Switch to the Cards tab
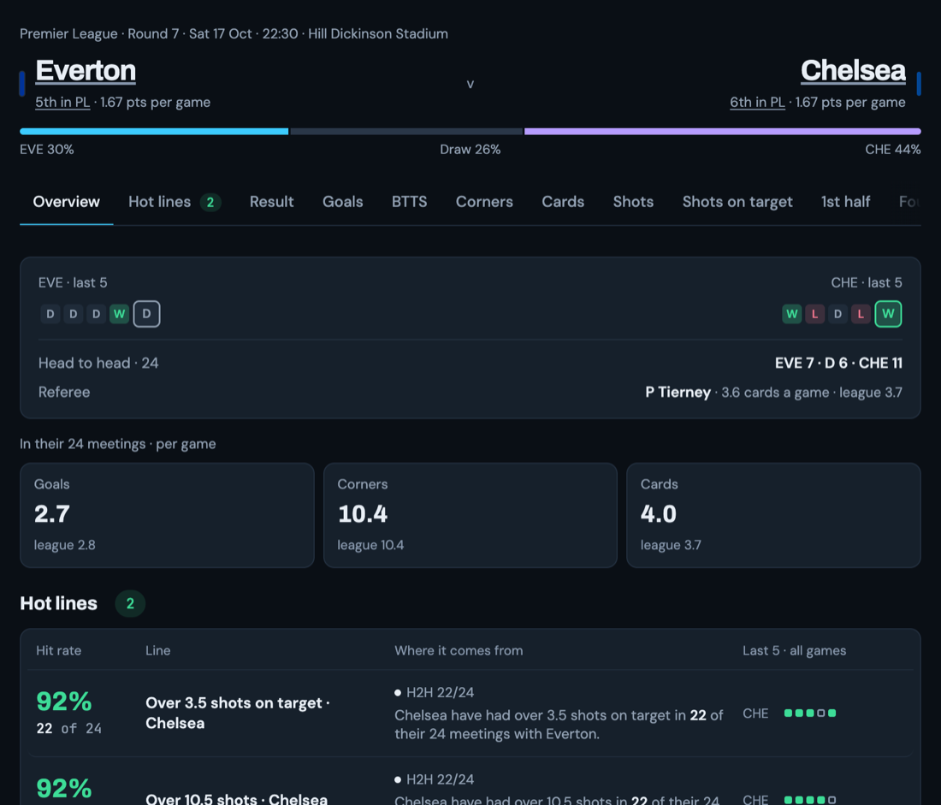 click(x=563, y=202)
